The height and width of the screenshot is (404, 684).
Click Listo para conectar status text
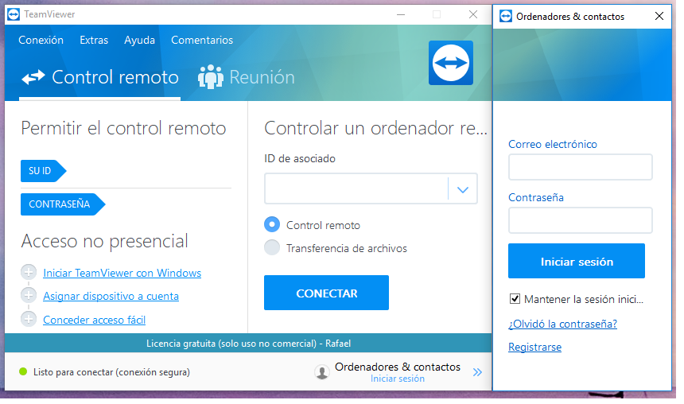tap(111, 372)
